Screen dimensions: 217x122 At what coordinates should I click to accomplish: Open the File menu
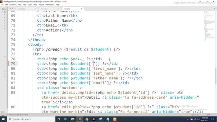(x=2, y=5)
